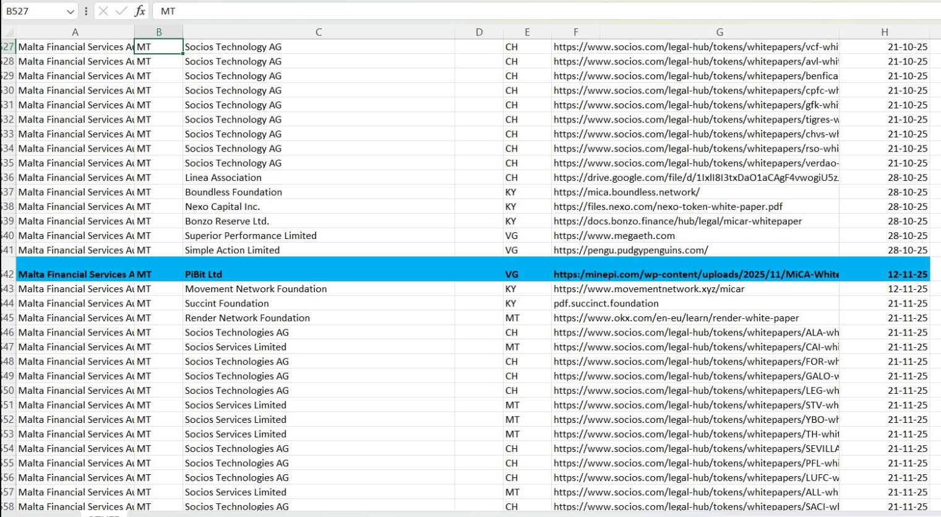Select column G header

coord(719,32)
